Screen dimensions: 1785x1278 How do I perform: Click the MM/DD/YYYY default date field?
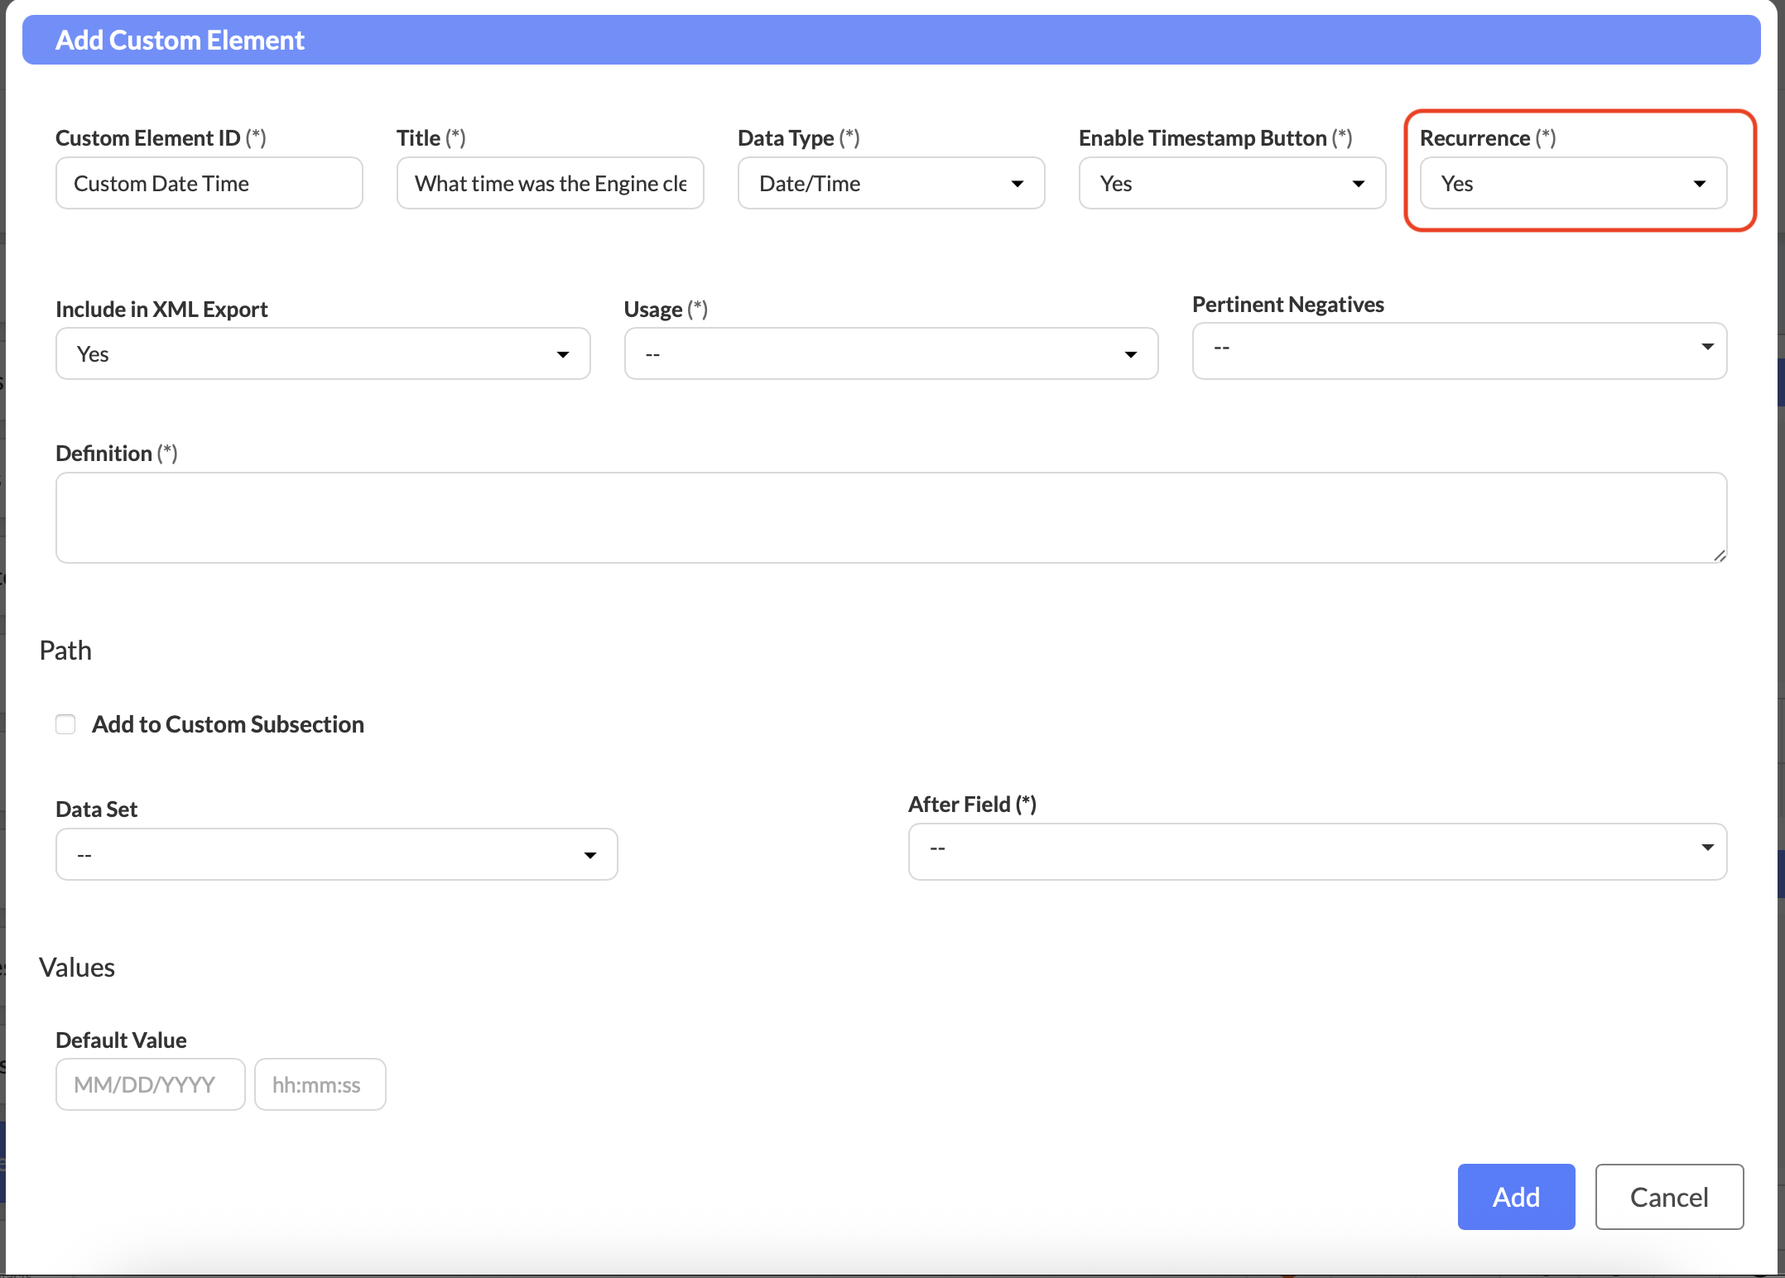point(150,1084)
